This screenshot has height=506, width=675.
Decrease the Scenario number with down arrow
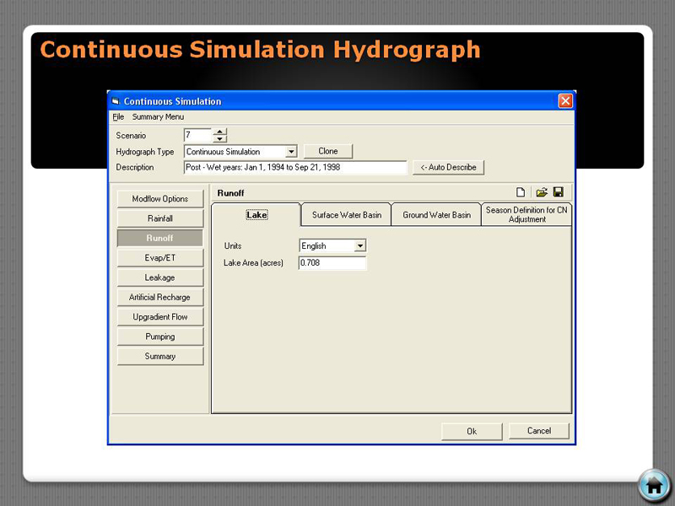219,139
